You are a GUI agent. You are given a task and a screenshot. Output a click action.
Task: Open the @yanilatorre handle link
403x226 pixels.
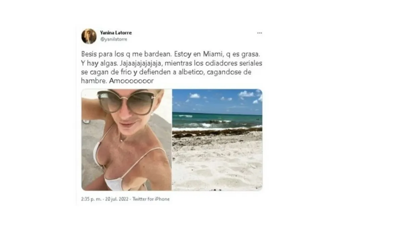click(114, 39)
